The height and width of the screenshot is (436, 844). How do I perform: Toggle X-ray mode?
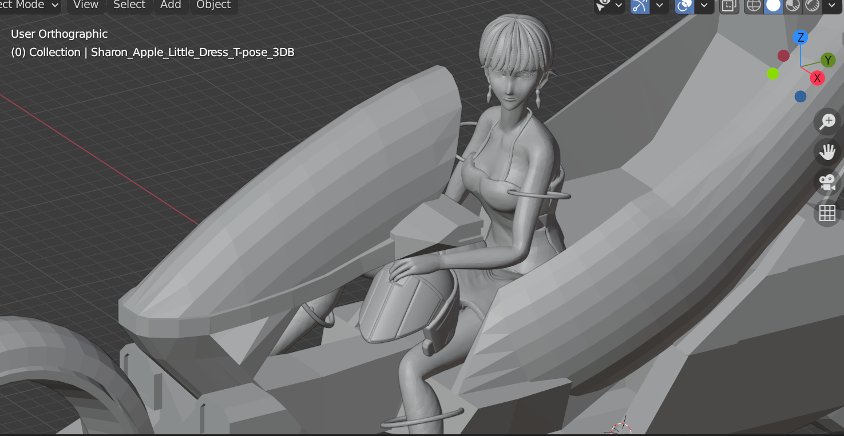pos(728,5)
